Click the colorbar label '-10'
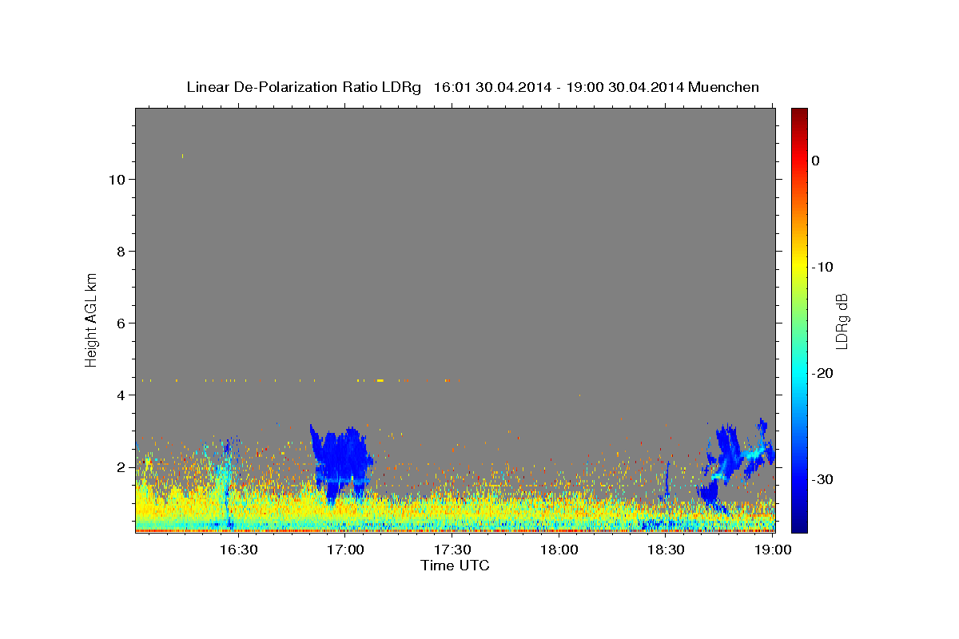Viewport: 959px width, 639px height. (x=823, y=267)
